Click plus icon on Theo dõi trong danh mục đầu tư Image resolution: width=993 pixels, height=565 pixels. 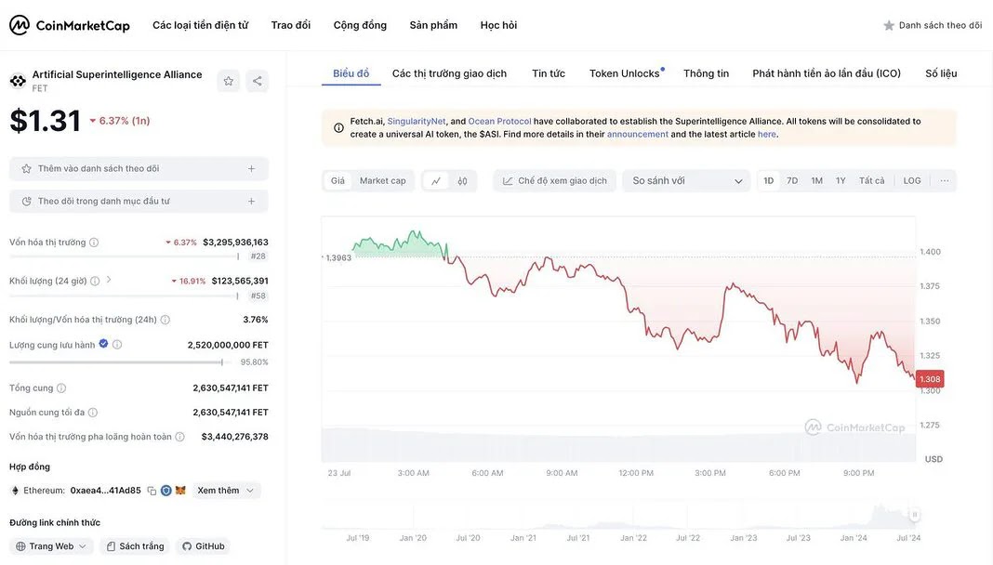tap(251, 202)
